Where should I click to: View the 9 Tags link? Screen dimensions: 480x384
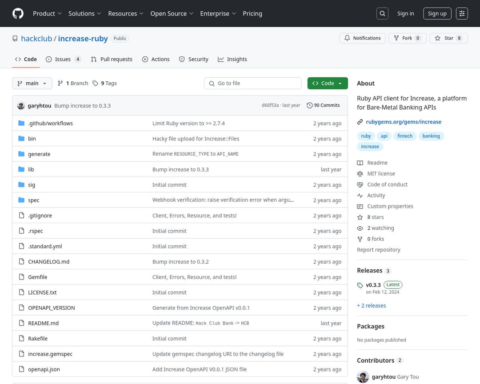coord(105,83)
